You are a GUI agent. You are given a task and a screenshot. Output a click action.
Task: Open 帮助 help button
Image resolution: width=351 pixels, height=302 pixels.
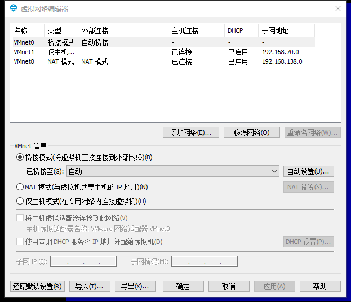point(320,286)
